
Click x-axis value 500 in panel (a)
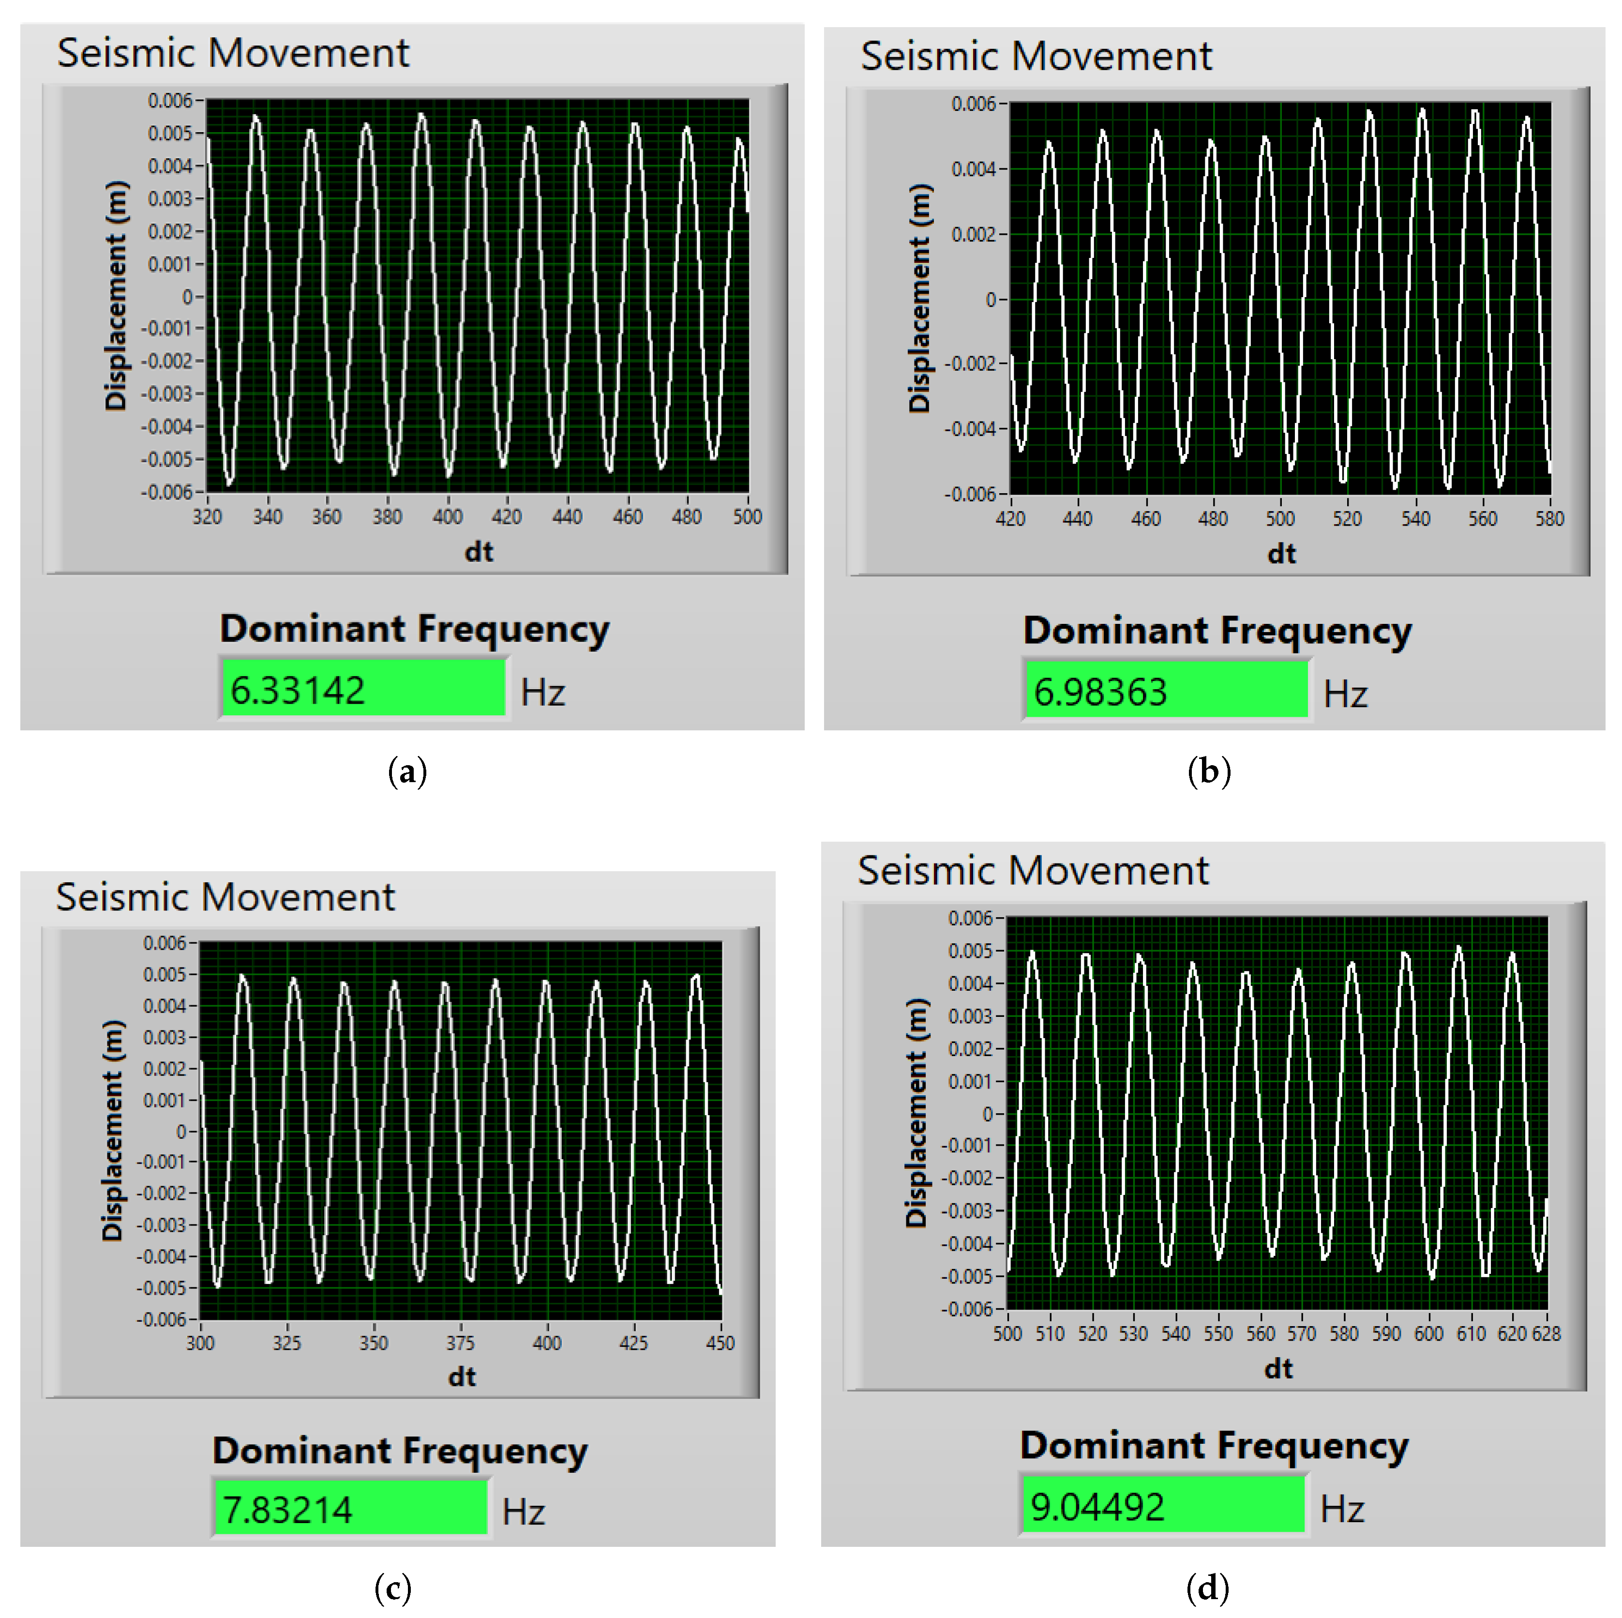pyautogui.click(x=747, y=517)
